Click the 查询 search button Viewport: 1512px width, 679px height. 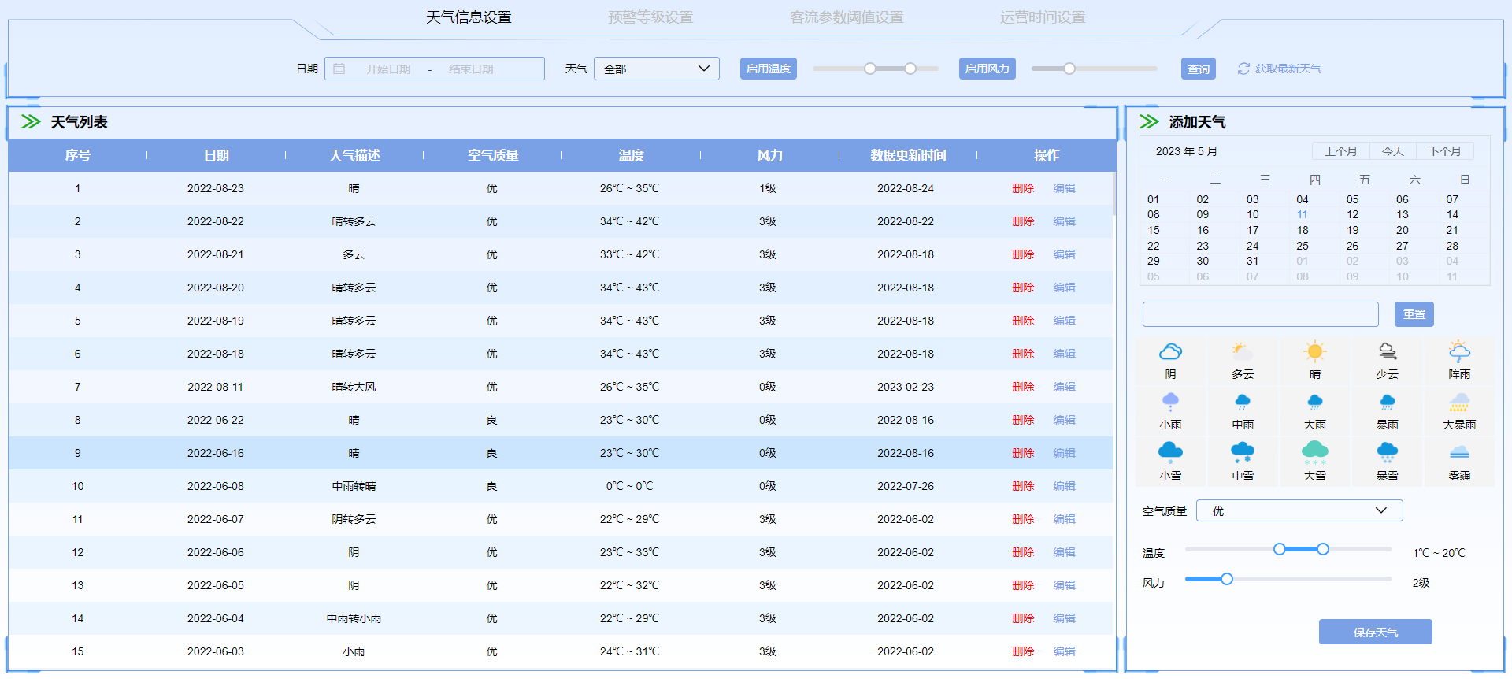click(x=1198, y=69)
